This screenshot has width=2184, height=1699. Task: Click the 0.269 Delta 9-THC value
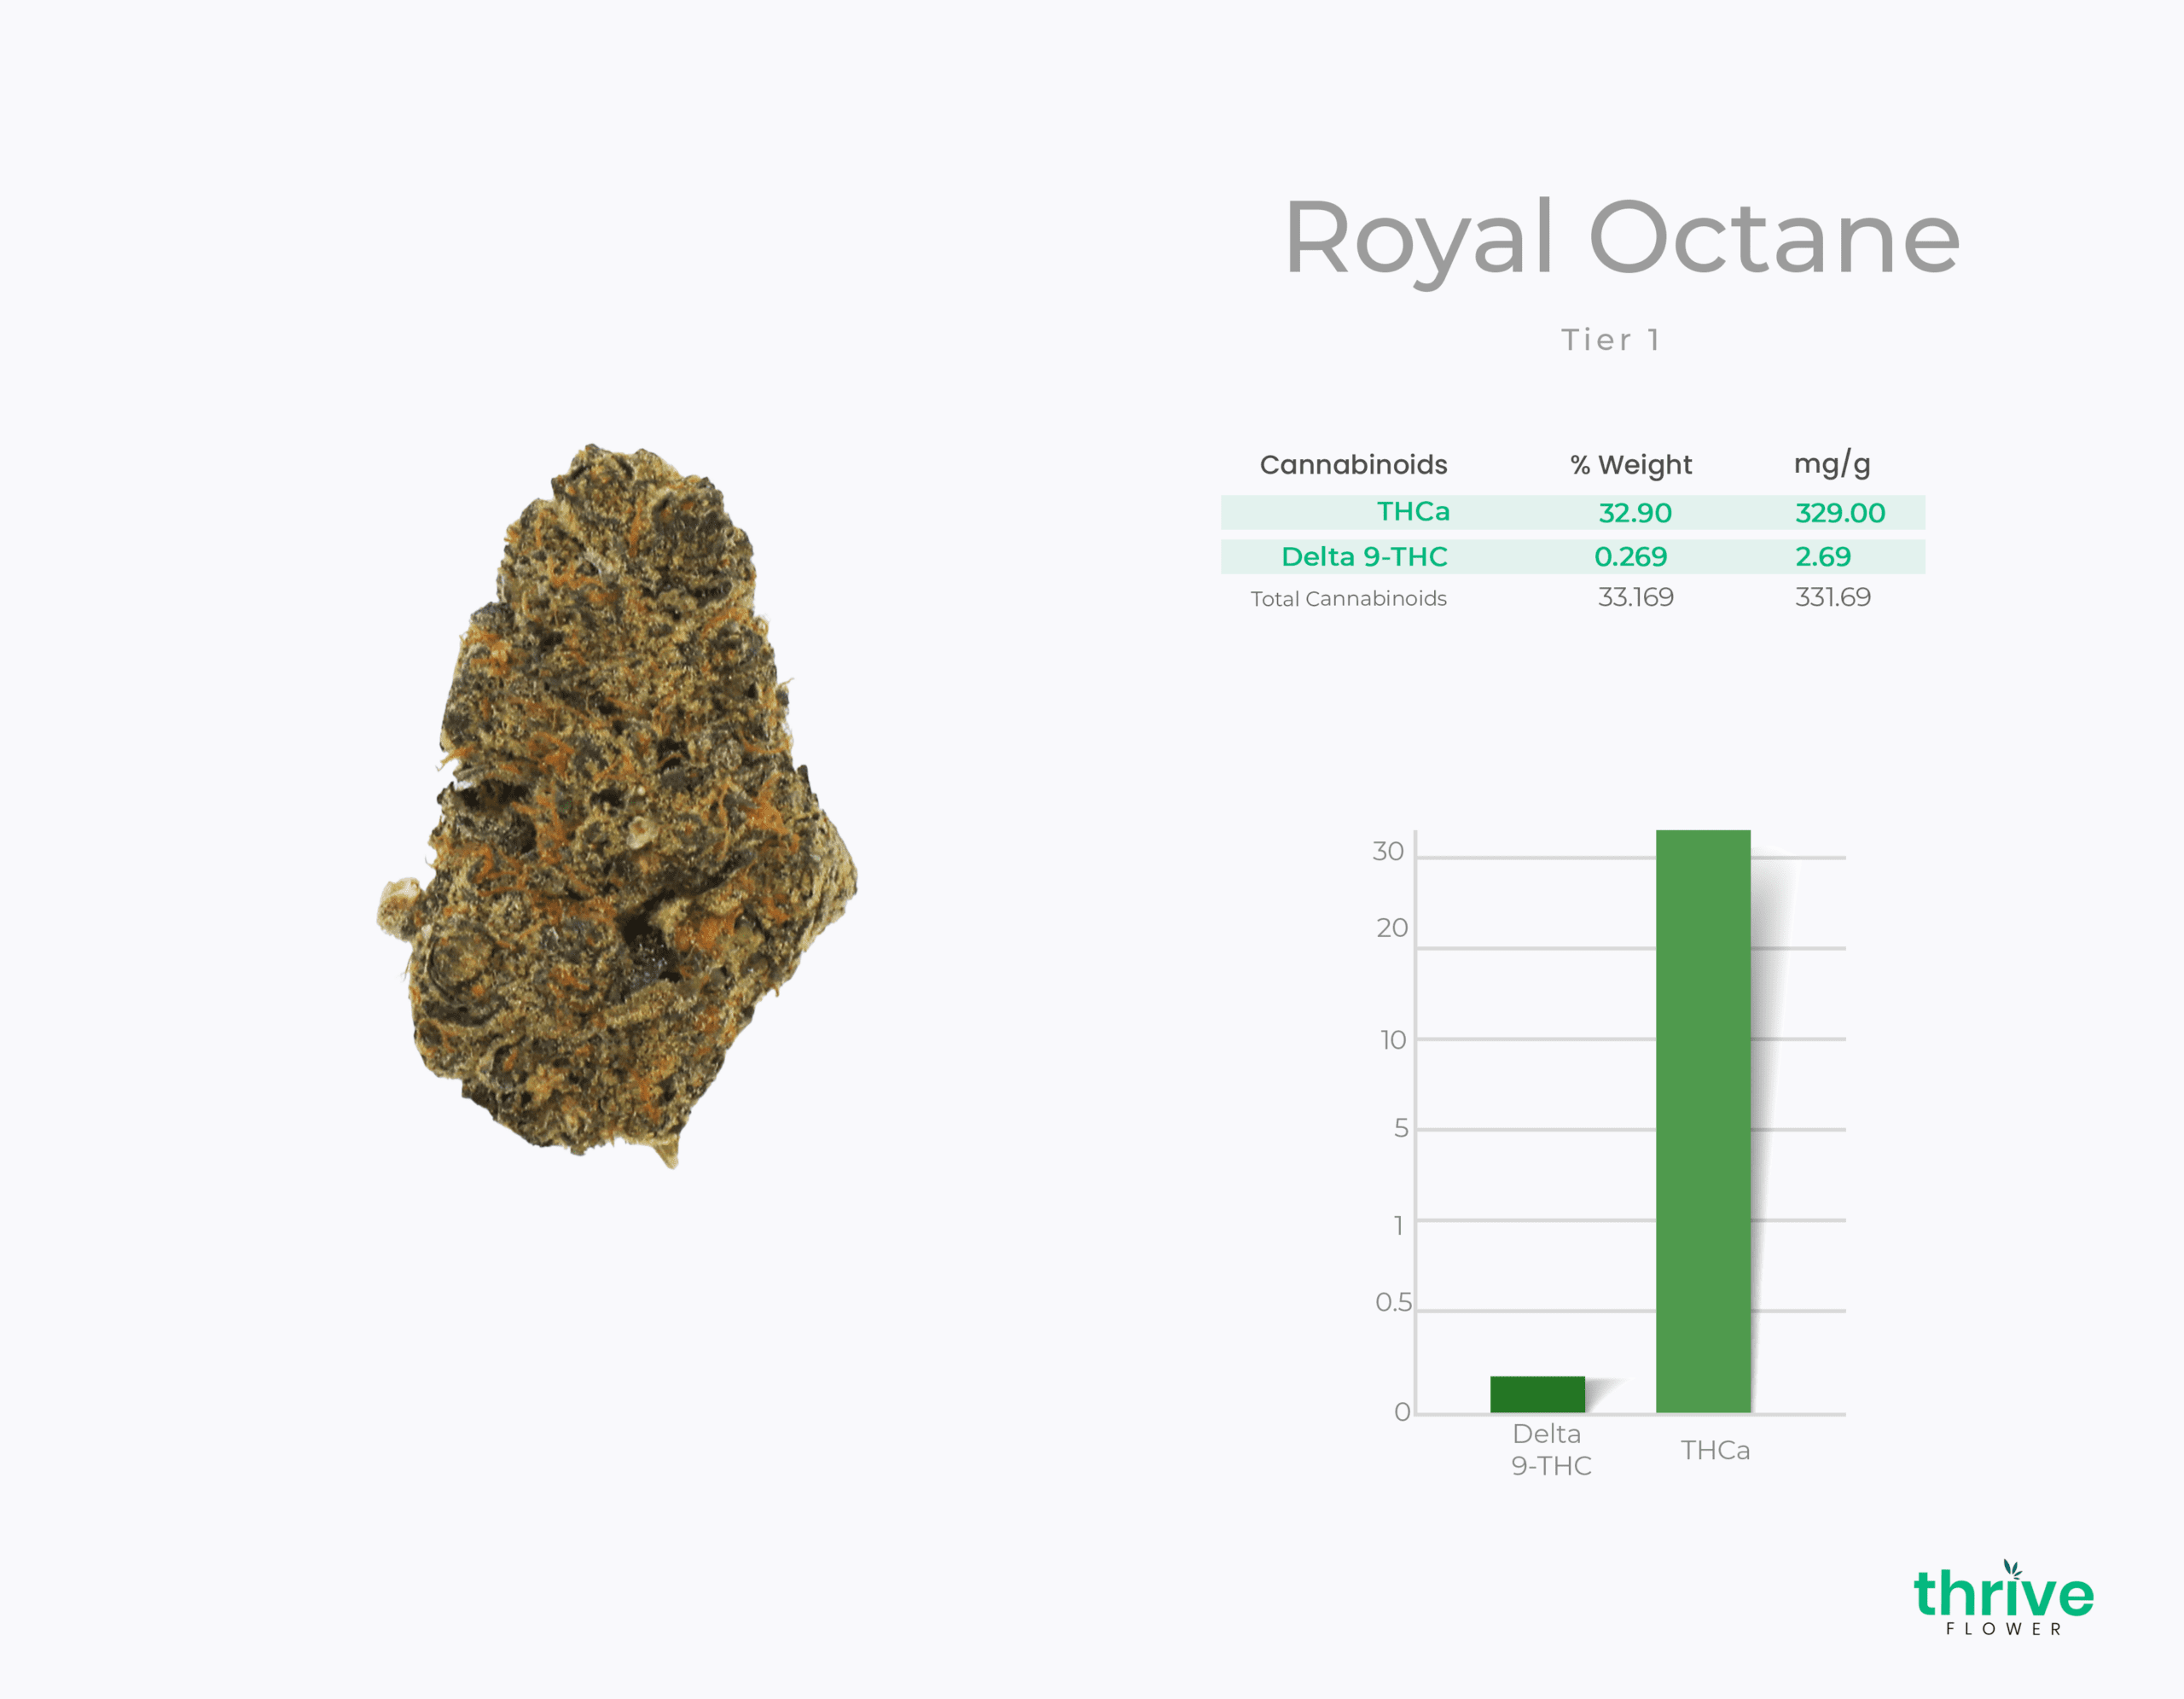[1630, 557]
